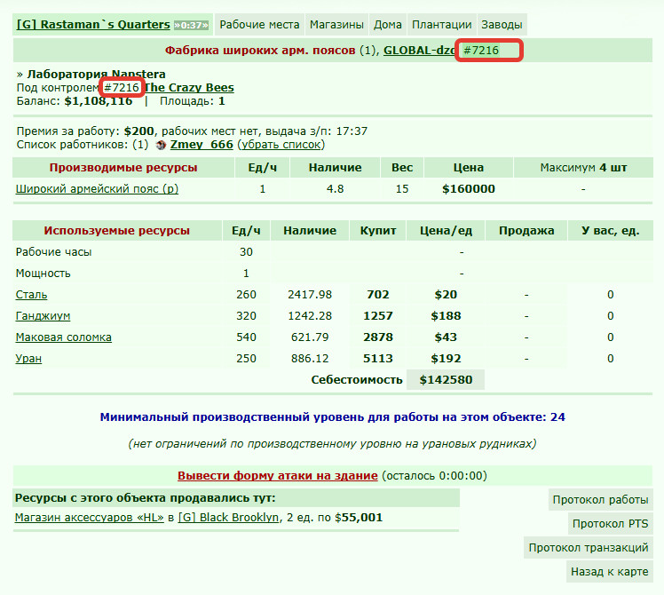
Task: Click the Маковая соломка link
Action: coord(64,337)
